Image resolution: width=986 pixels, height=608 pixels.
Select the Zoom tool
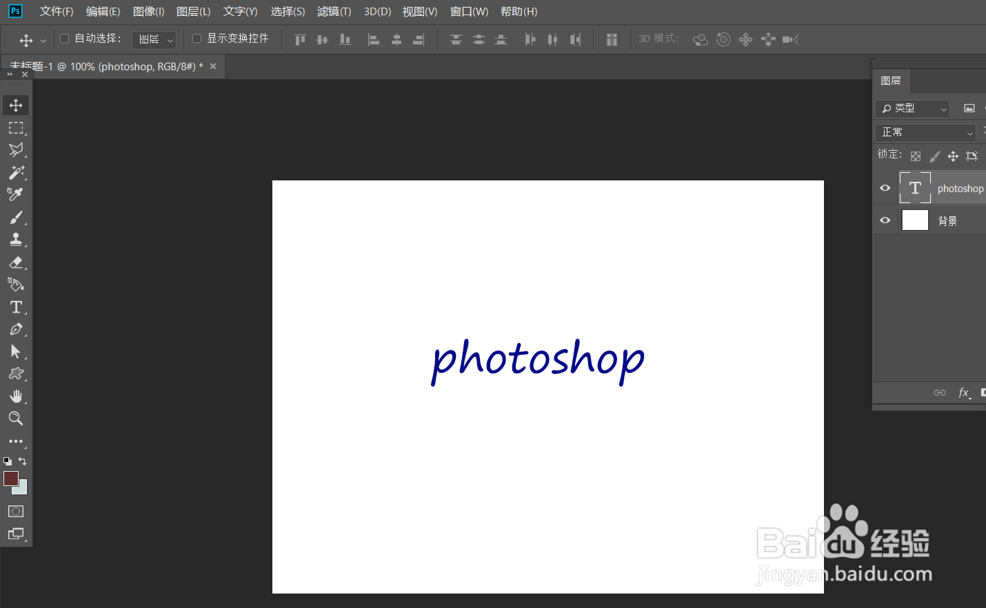click(x=16, y=419)
